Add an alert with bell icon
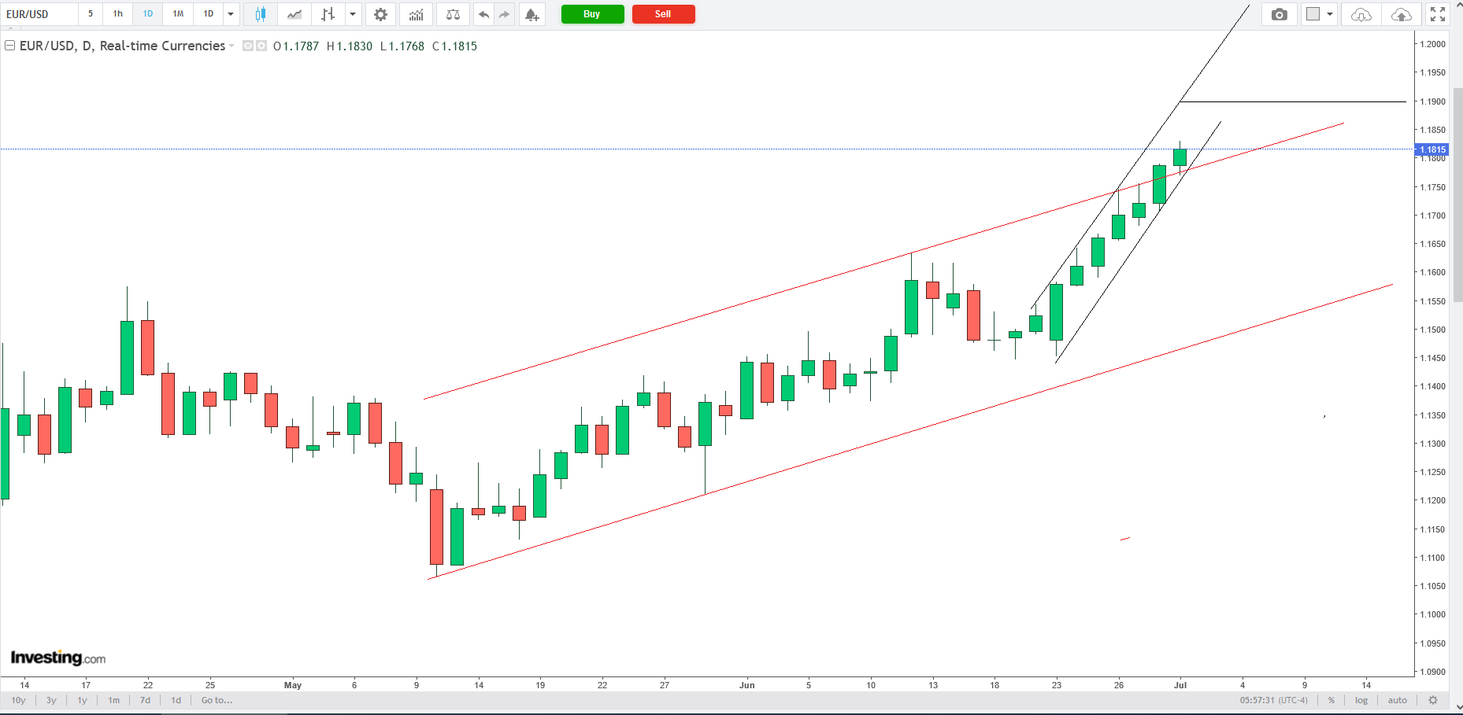Viewport: 1463px width, 715px height. 532,14
